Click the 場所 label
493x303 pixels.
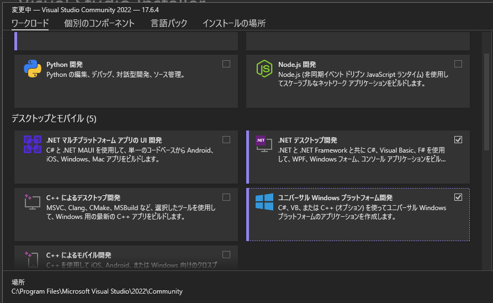pyautogui.click(x=18, y=282)
